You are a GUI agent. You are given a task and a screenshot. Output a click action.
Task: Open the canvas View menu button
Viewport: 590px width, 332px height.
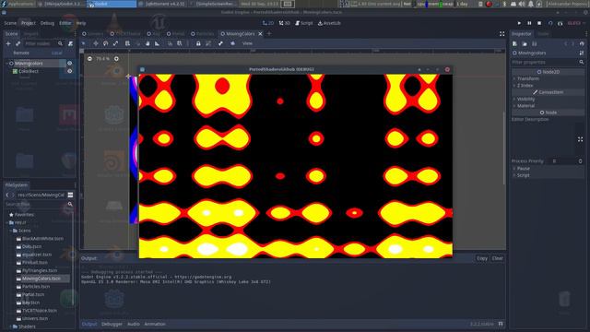(x=247, y=43)
